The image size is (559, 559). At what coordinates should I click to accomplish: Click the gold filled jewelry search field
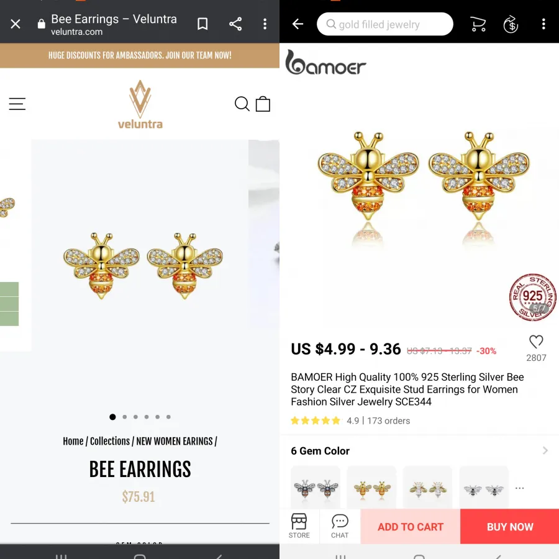(x=384, y=24)
